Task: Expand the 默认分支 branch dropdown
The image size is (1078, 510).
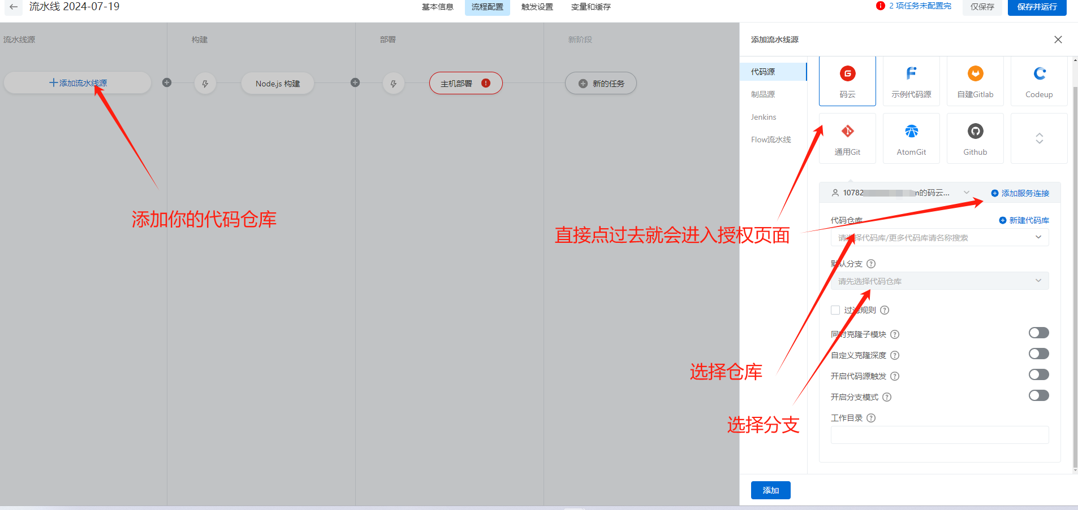Action: (x=939, y=281)
